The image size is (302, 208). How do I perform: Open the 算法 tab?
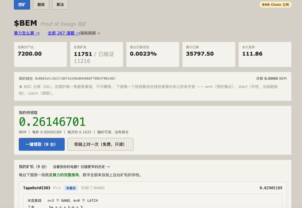(60, 4)
